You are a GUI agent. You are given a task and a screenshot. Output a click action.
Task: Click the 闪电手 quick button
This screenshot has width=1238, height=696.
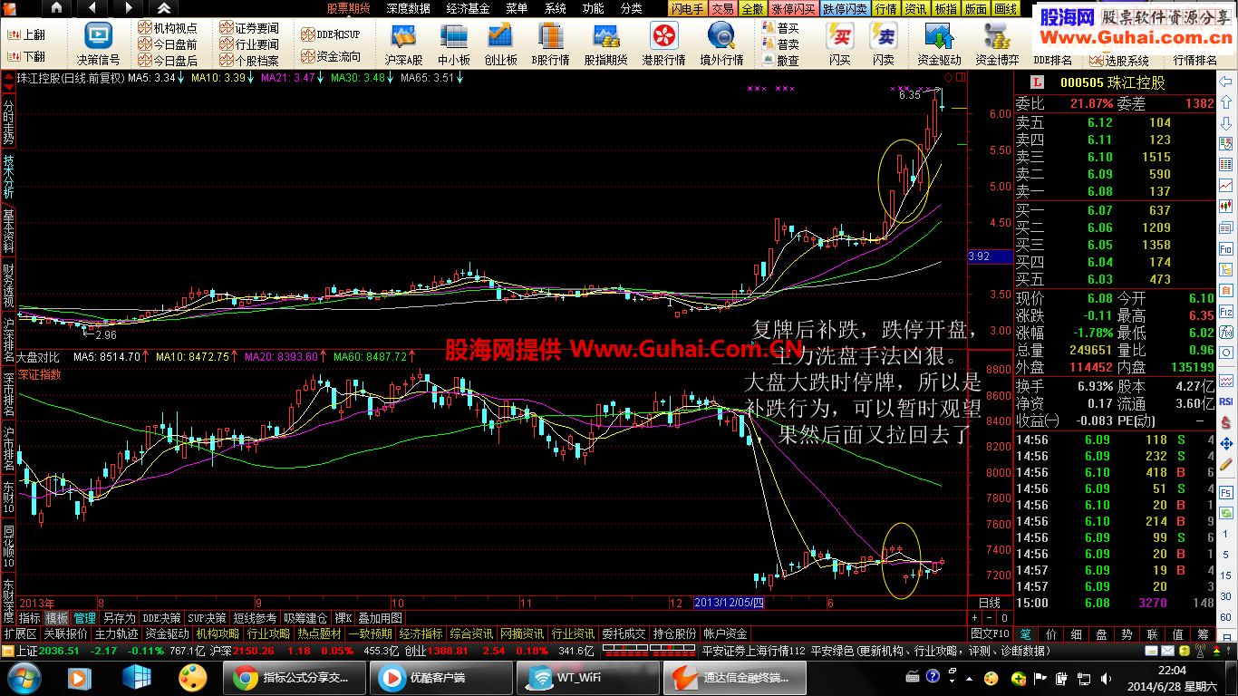tap(687, 9)
